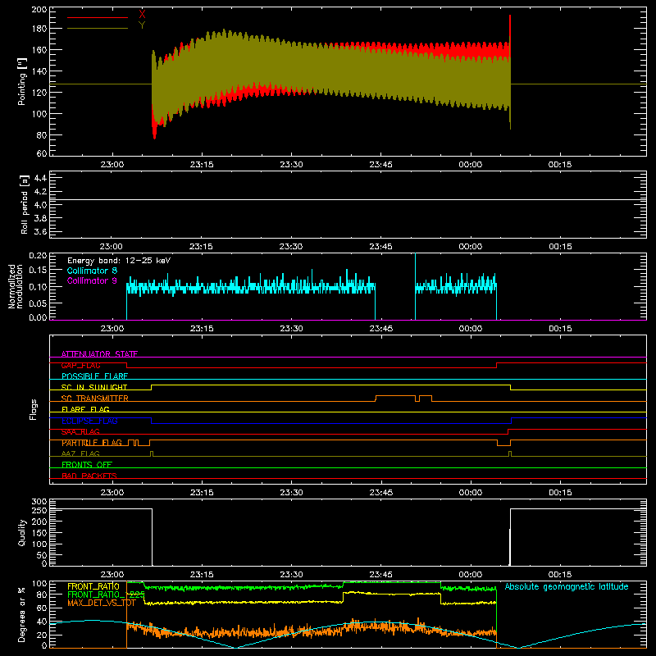Click the 23:15 time tick under Pointing plot

[x=202, y=165]
